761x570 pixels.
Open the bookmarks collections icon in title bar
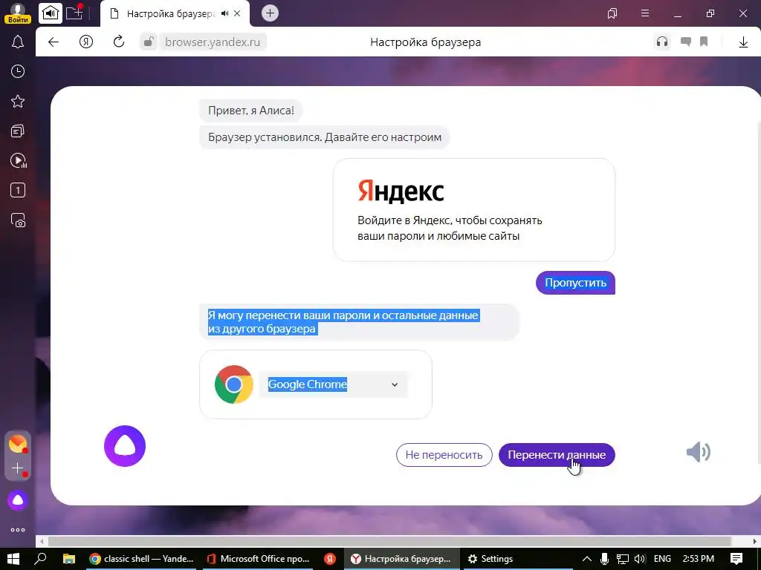(x=612, y=13)
